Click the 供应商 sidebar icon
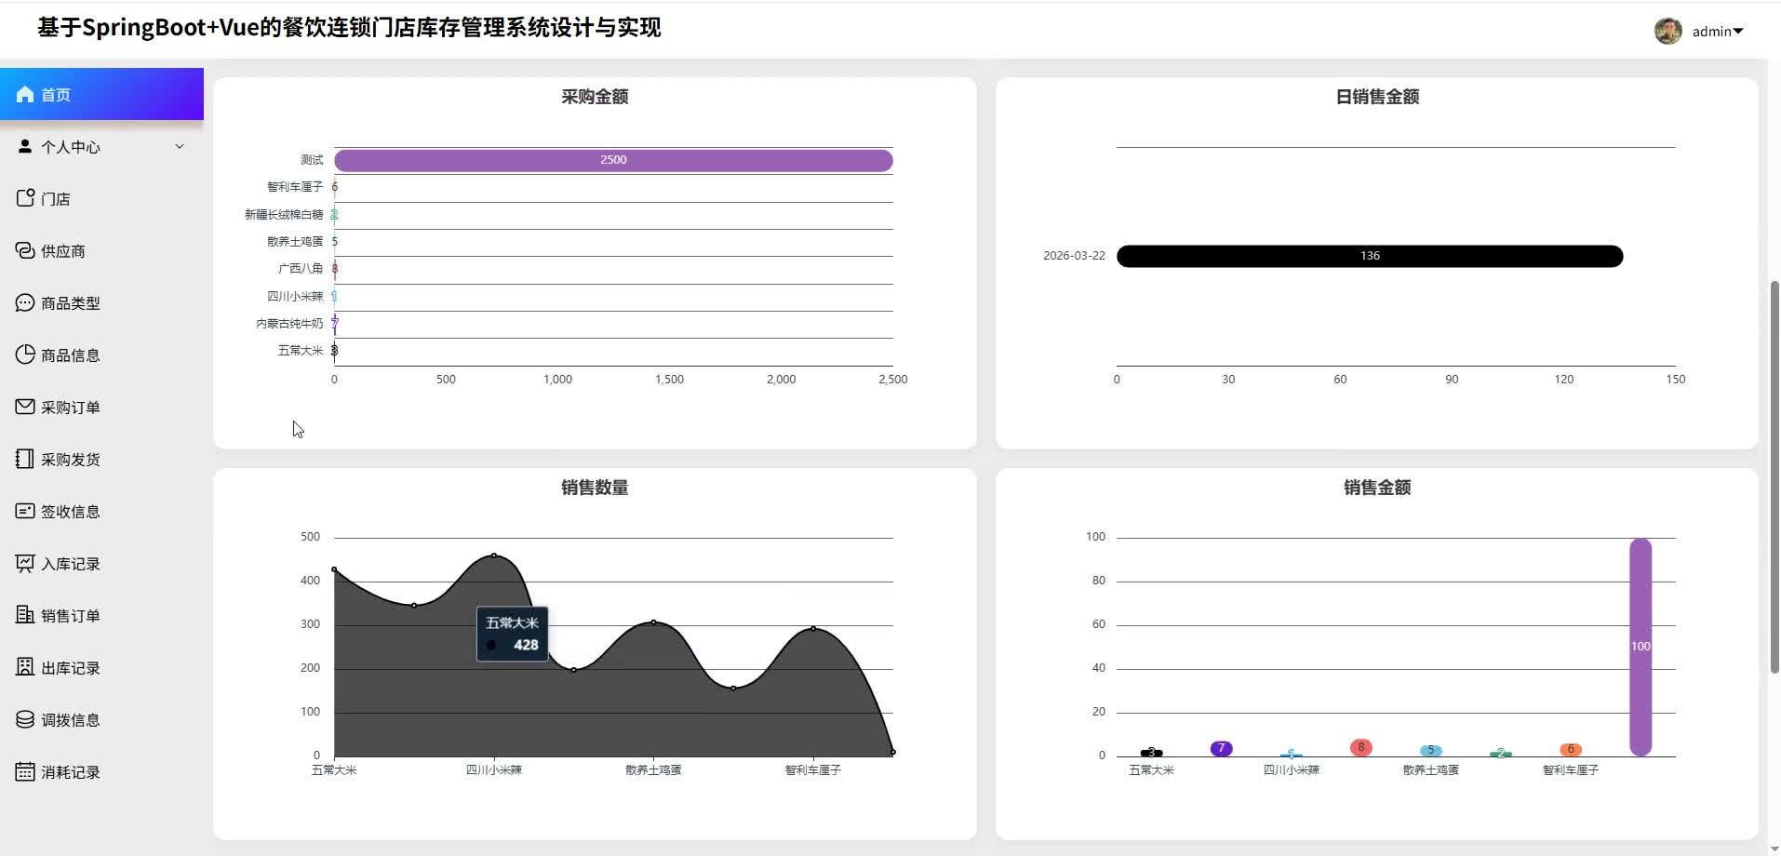 25,250
